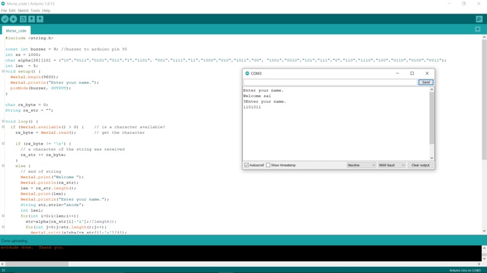The width and height of the screenshot is (487, 273).
Task: Minimize the COM3 serial monitor window
Action: 397,74
